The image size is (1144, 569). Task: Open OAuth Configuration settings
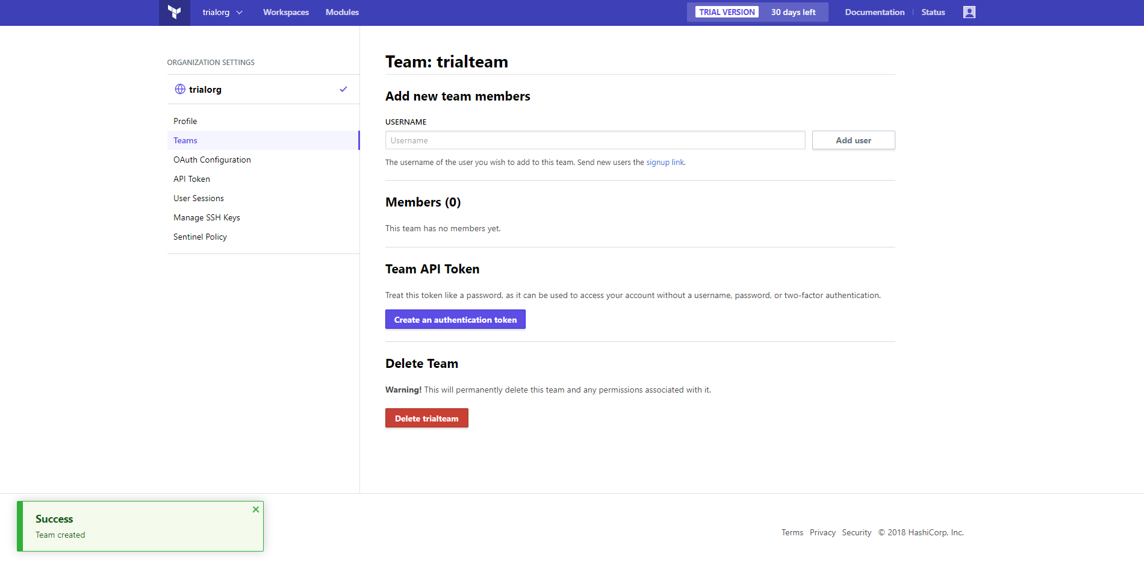pos(263,160)
